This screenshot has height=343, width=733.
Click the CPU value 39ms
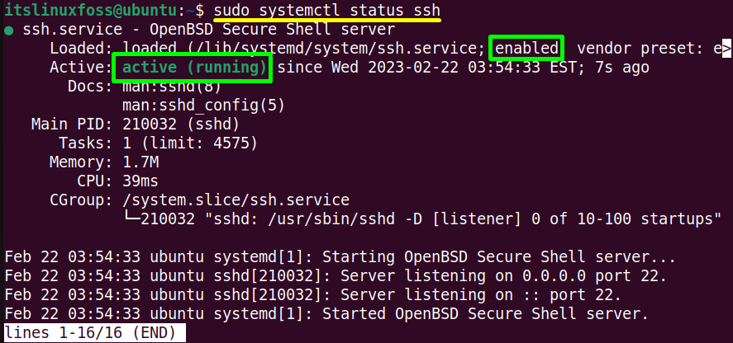point(140,181)
